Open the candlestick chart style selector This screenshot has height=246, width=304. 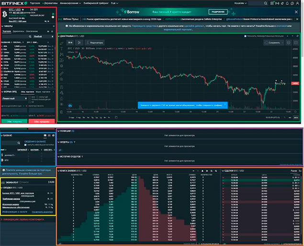point(79,43)
